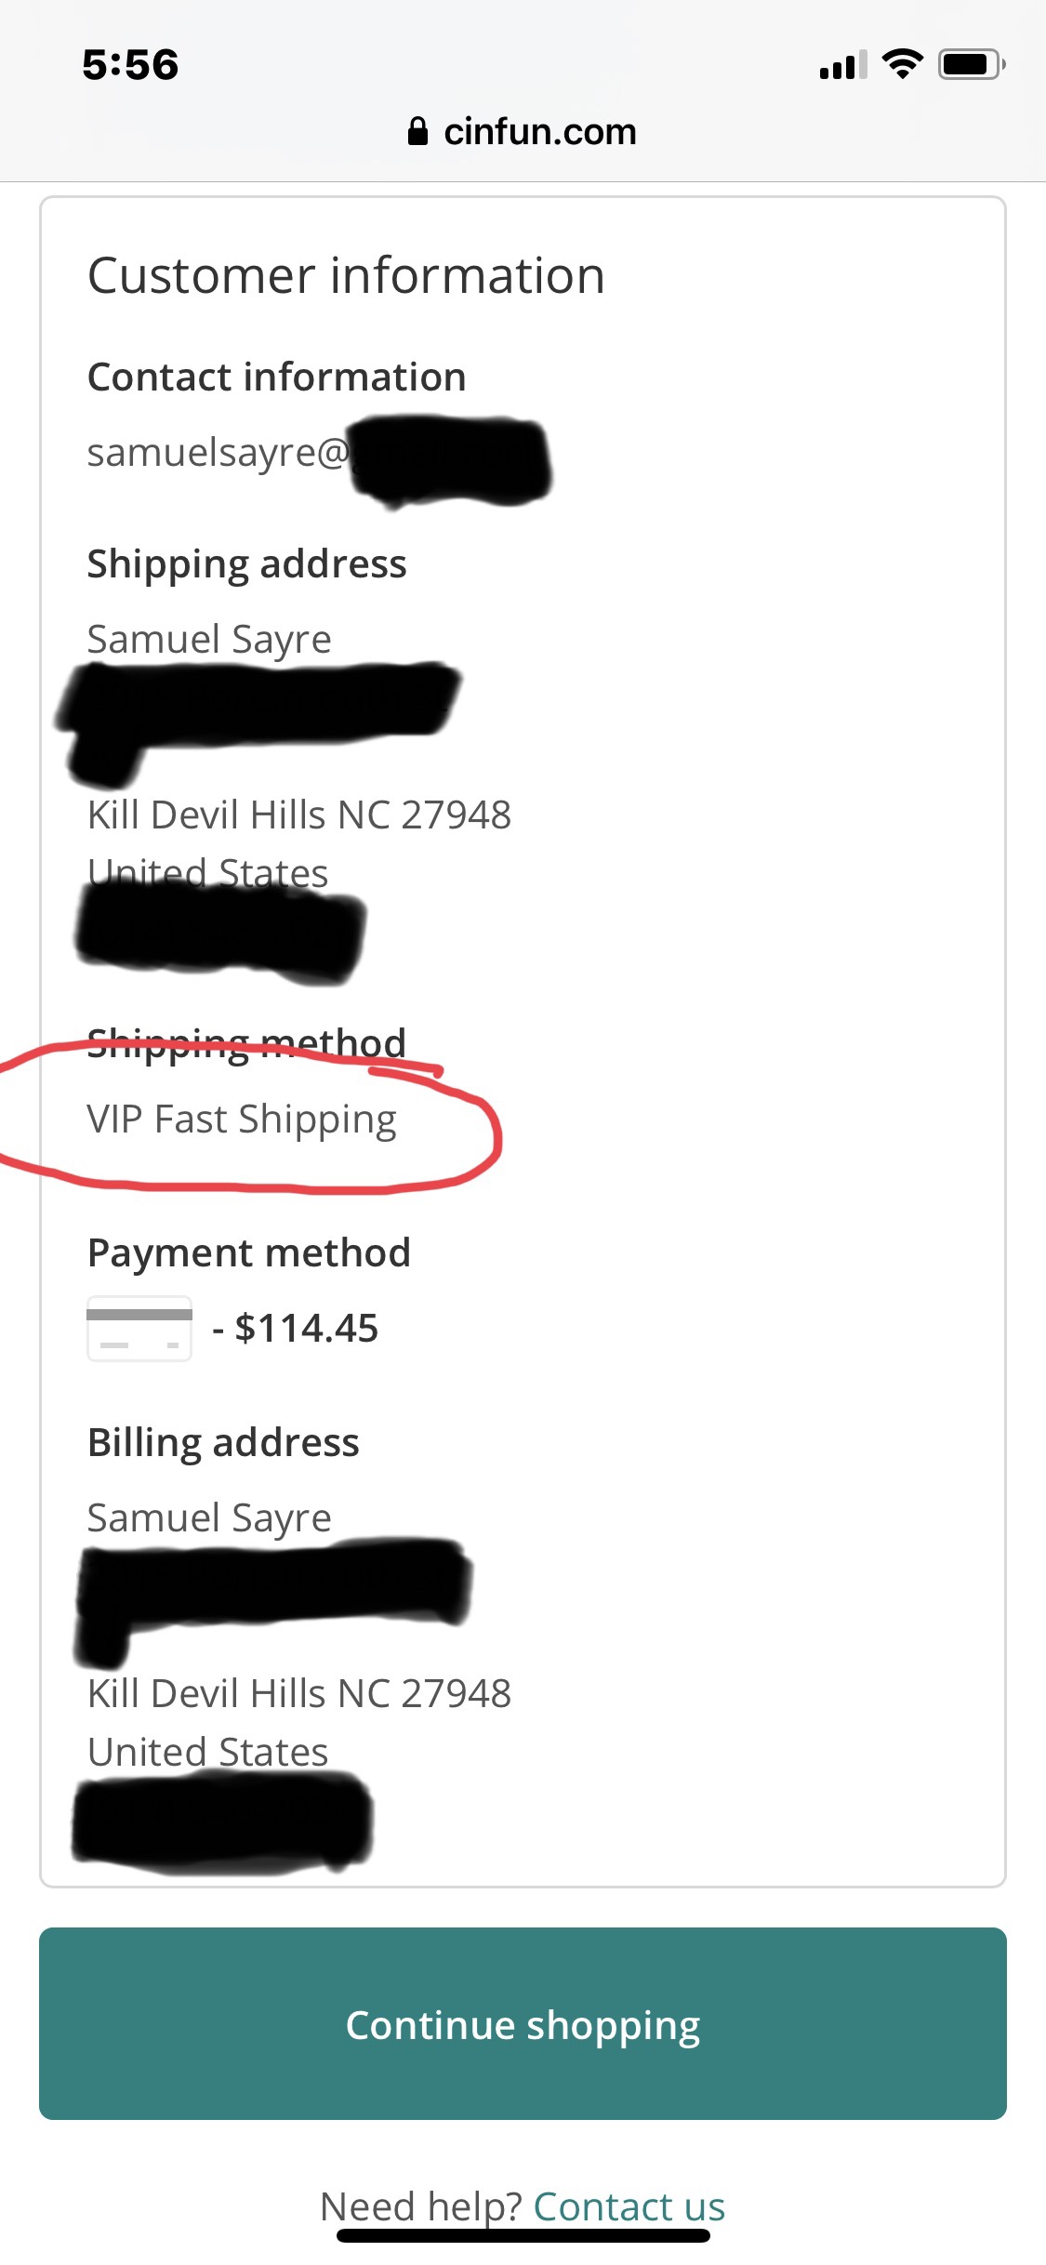Click the credit card payment icon
The height and width of the screenshot is (2265, 1046).
coord(139,1329)
